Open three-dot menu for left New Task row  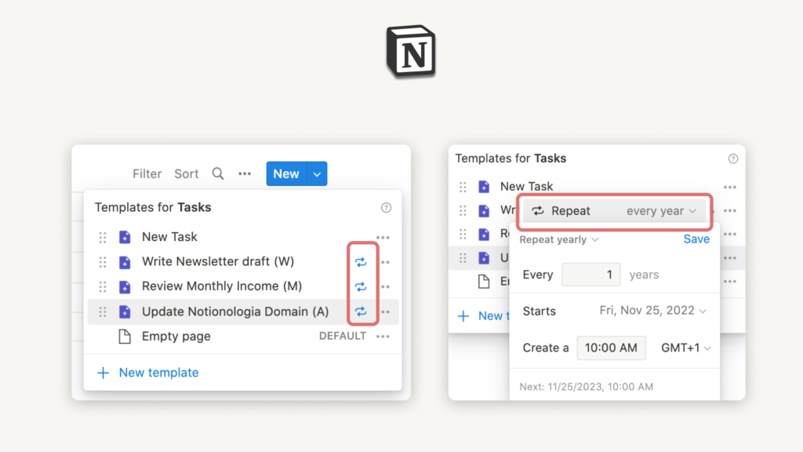pos(383,237)
